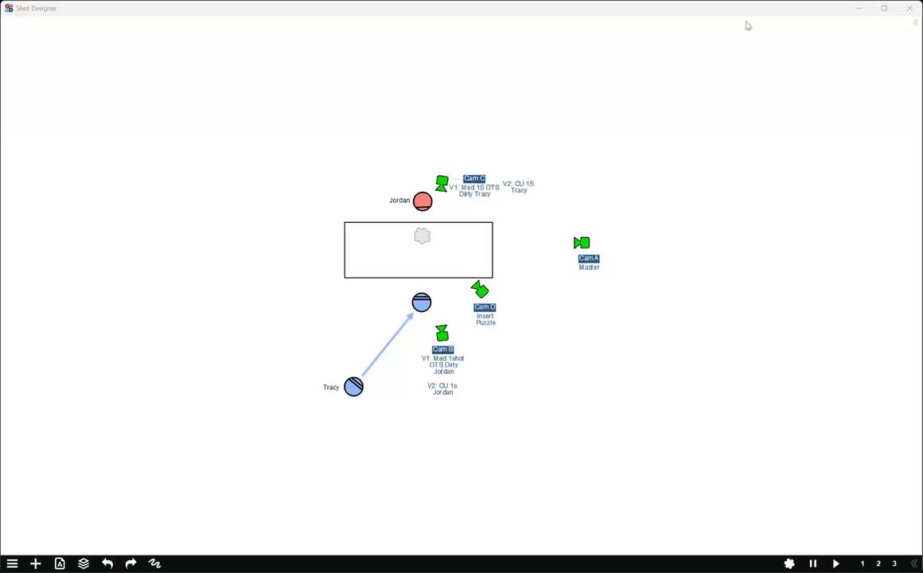The height and width of the screenshot is (573, 923).
Task: Click the plus add-object icon
Action: click(x=35, y=563)
